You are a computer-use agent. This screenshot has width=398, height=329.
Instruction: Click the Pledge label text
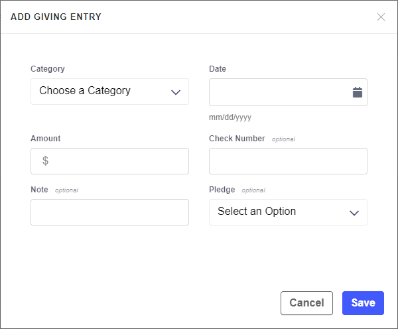(x=222, y=190)
